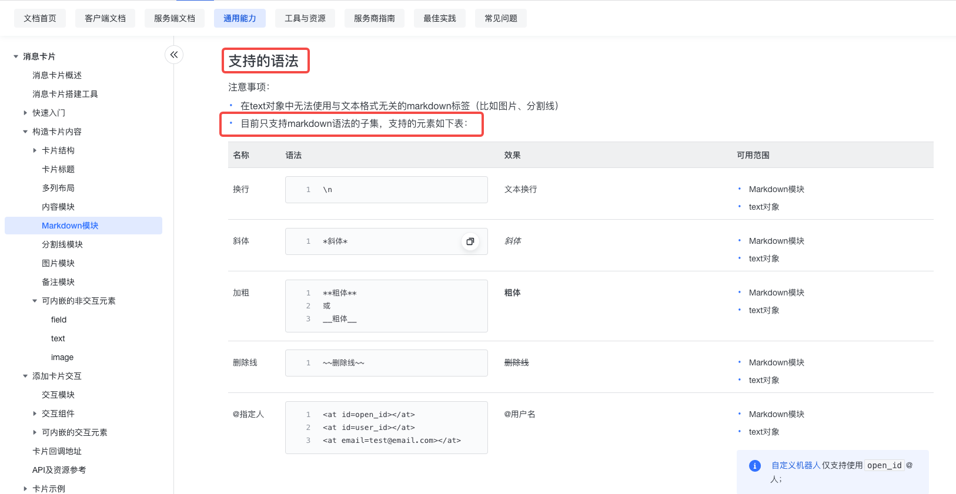Click the 加粗 name cell
956x494 pixels.
pyautogui.click(x=241, y=293)
